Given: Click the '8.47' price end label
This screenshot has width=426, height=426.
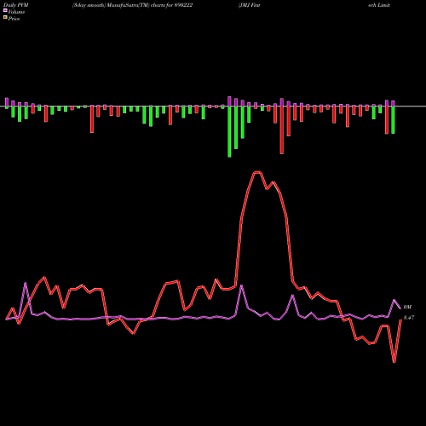Looking at the screenshot, I should point(409,318).
